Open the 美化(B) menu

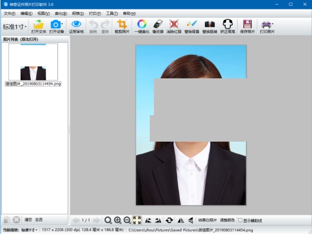point(61,13)
